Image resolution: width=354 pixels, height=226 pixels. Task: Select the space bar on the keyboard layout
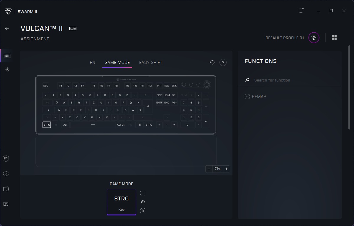[x=93, y=124]
